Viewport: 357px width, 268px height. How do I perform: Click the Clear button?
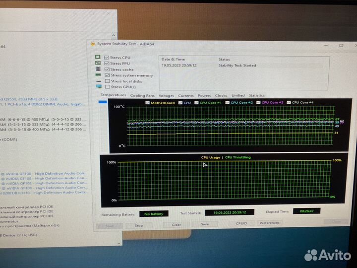coord(176,225)
